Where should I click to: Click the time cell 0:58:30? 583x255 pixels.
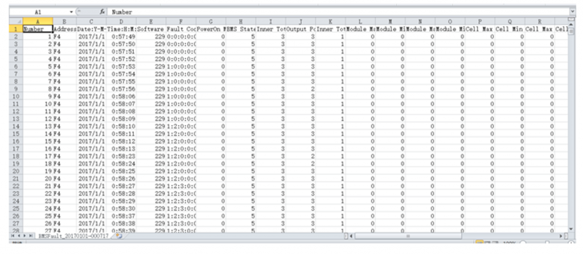pos(121,208)
